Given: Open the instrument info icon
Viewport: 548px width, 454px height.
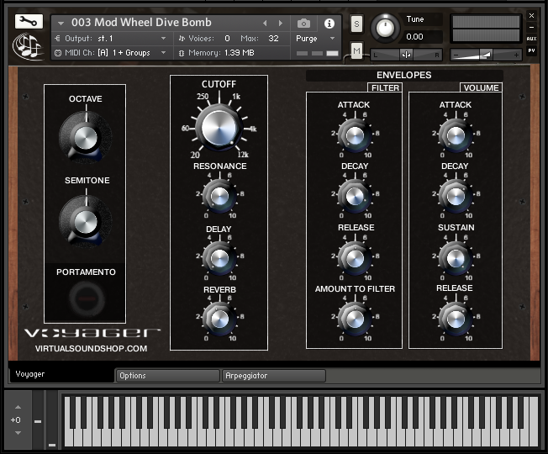Looking at the screenshot, I should click(x=329, y=24).
